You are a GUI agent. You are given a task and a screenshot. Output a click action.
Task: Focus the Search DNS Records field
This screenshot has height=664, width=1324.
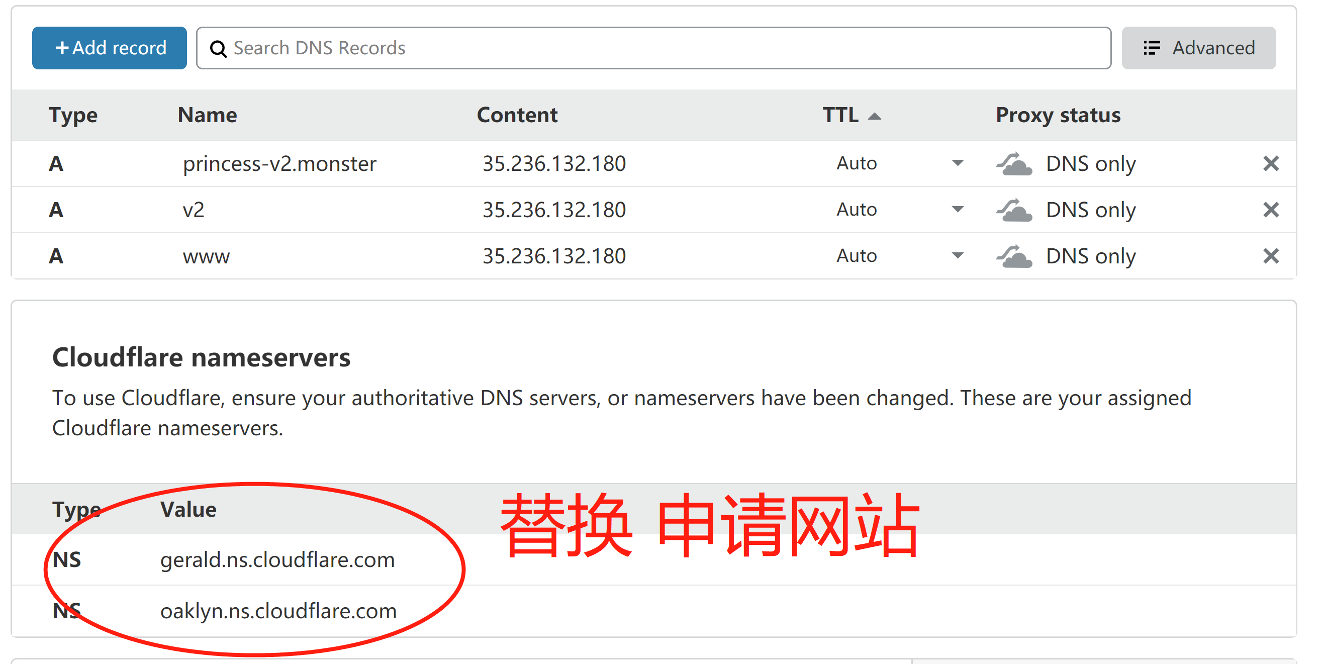(x=653, y=48)
